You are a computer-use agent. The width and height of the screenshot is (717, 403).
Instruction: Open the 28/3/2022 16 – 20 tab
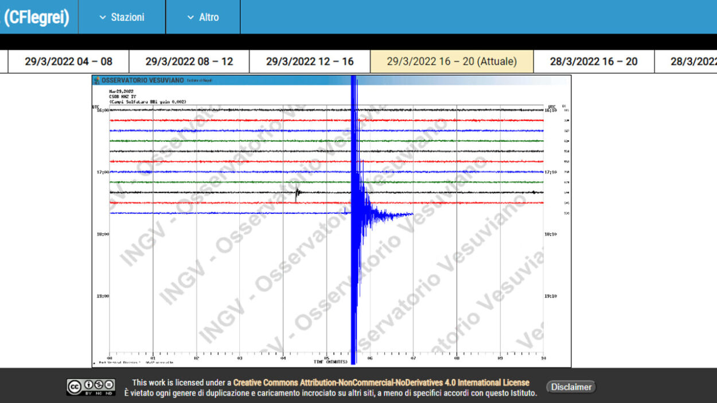click(594, 61)
